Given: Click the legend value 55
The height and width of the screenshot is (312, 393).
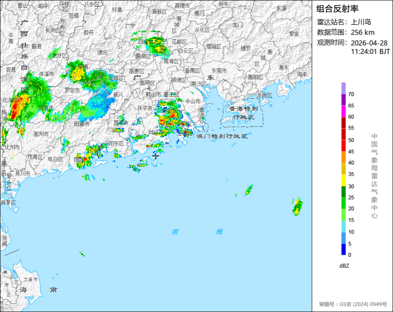Looking at the screenshot, I should click(351, 128).
